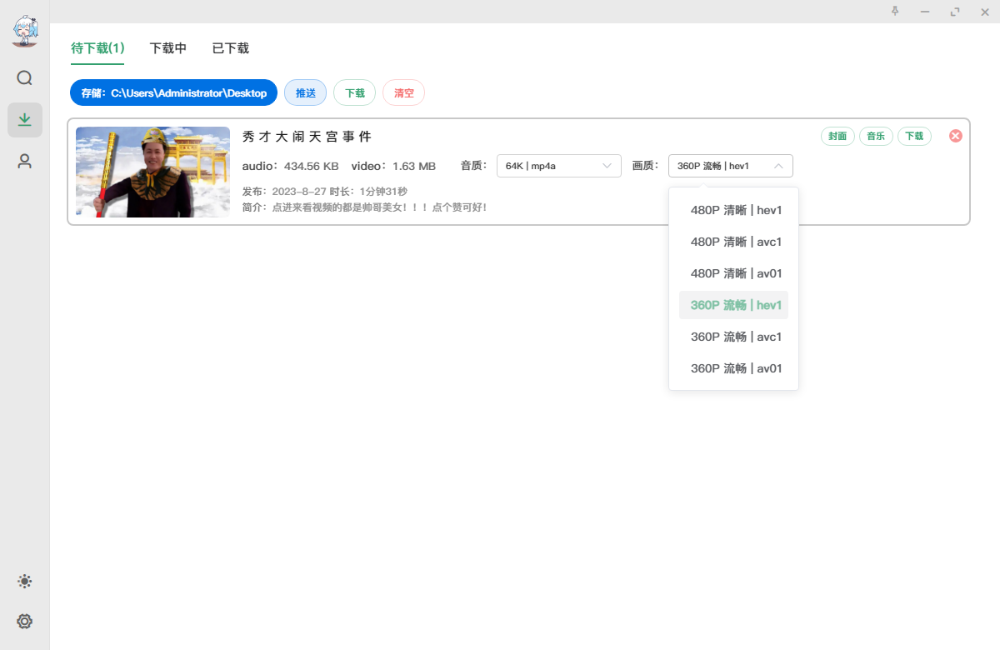Pick the currently highlighted 360P 流畅 hev1 option

pyautogui.click(x=736, y=305)
